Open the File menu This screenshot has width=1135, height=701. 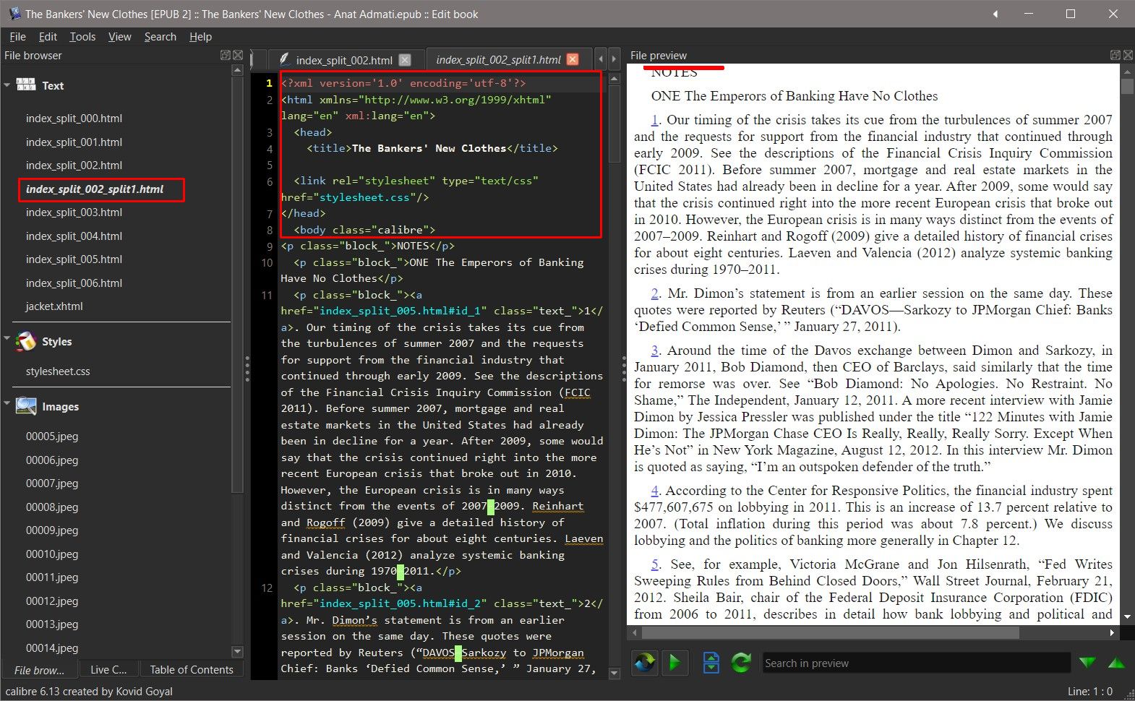click(x=17, y=36)
